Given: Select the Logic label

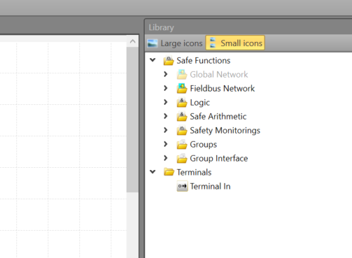Looking at the screenshot, I should 200,103.
